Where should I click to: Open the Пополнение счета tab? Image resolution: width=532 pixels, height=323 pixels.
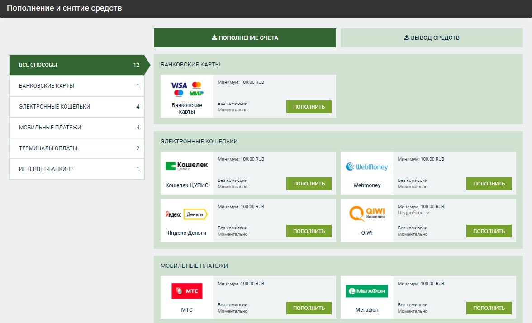(x=245, y=38)
